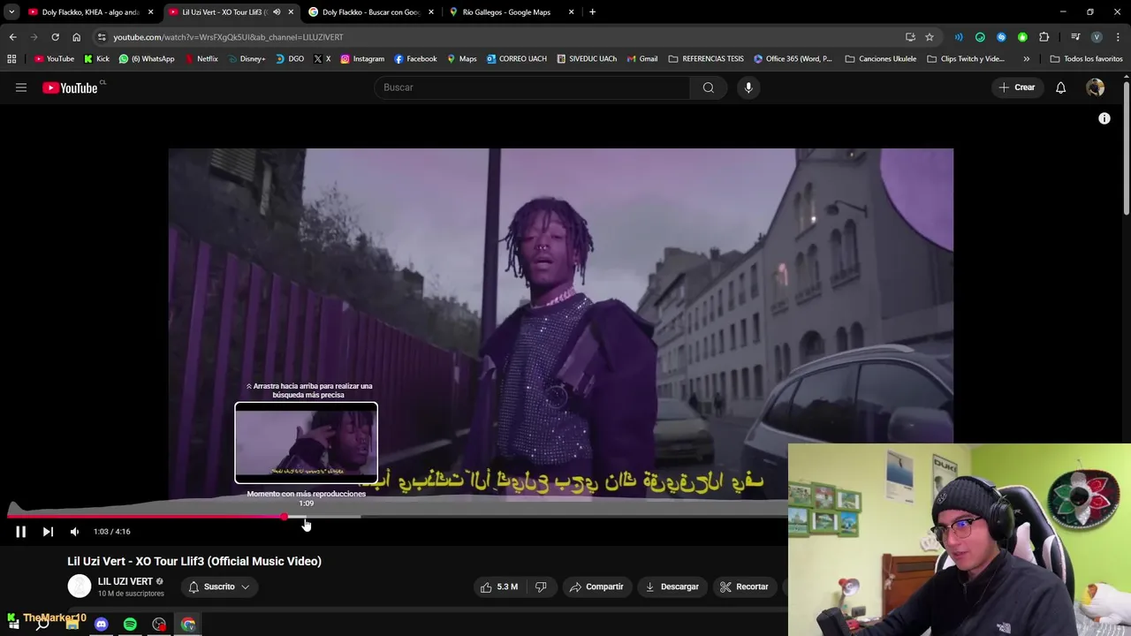Show video info card icon
The width and height of the screenshot is (1131, 636).
tap(1104, 118)
